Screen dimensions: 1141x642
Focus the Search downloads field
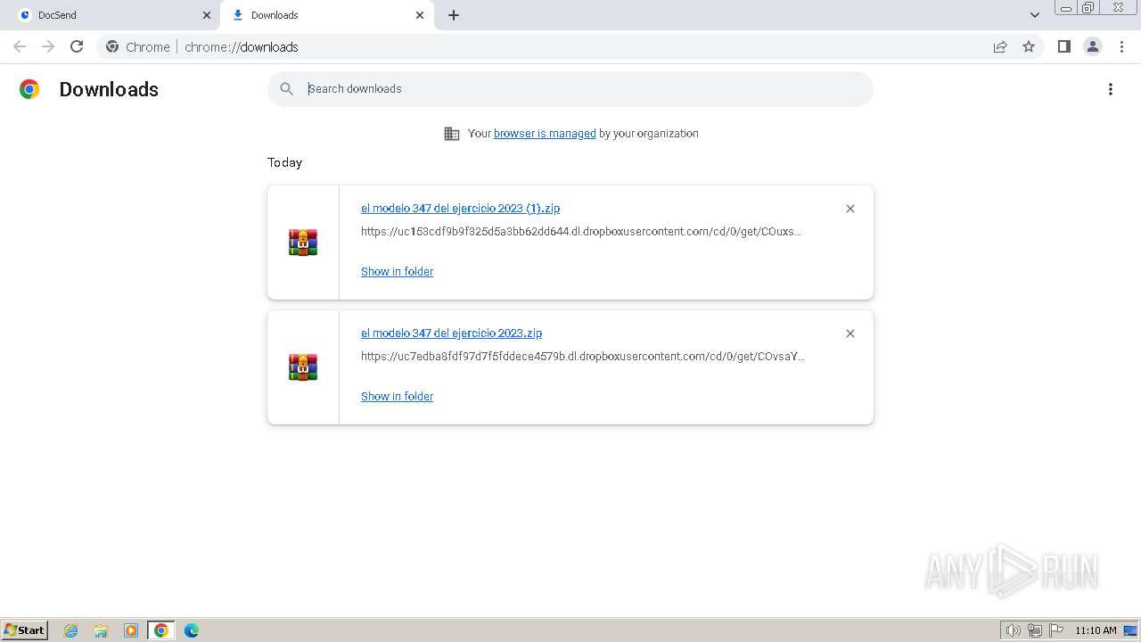click(570, 89)
